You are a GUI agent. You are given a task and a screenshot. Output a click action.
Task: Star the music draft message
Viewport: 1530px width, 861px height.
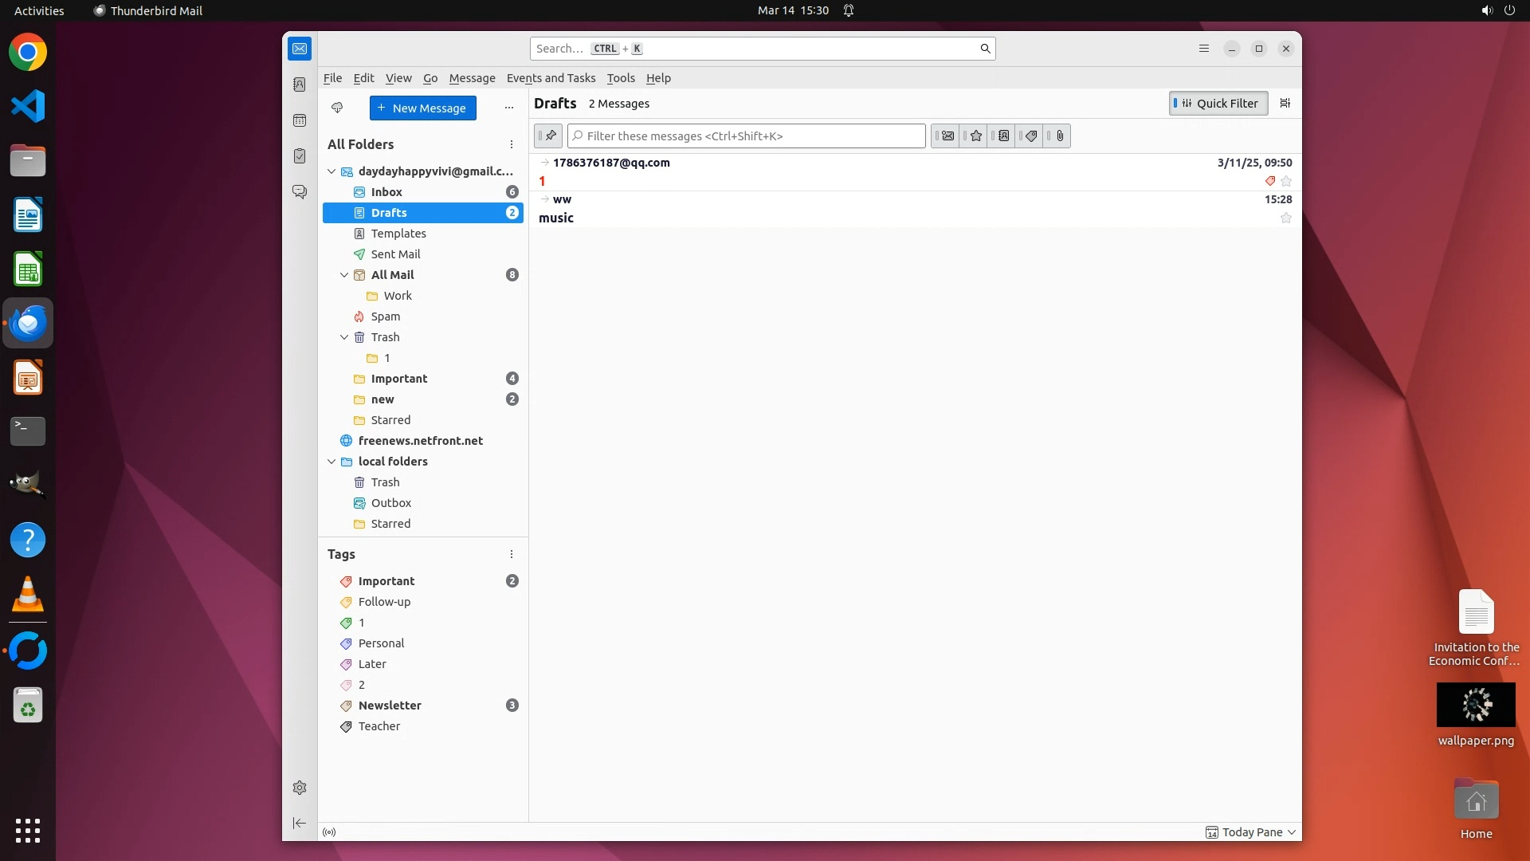pyautogui.click(x=1285, y=218)
